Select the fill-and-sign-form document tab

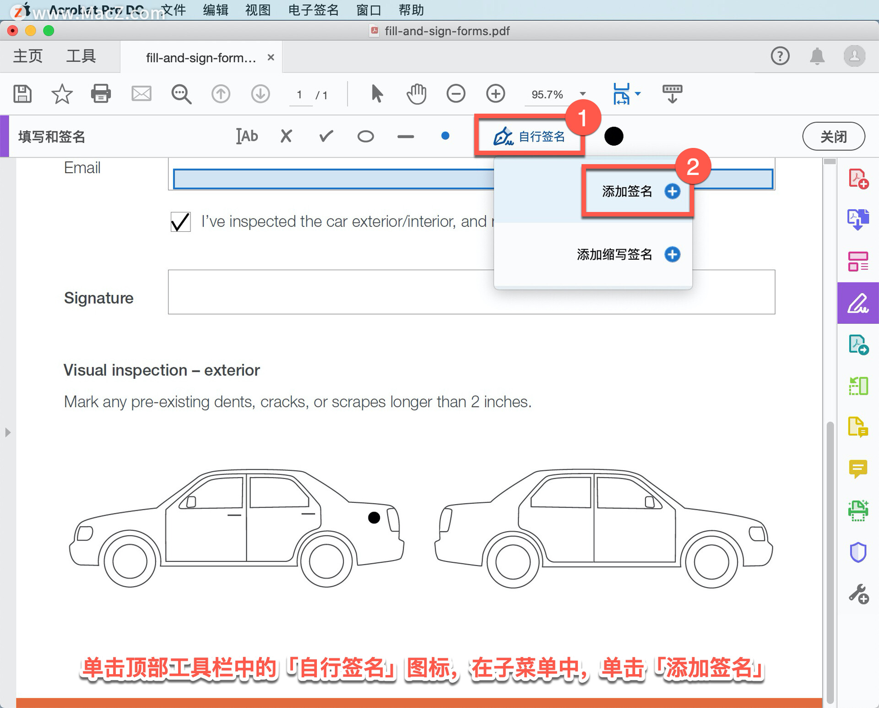[x=201, y=58]
